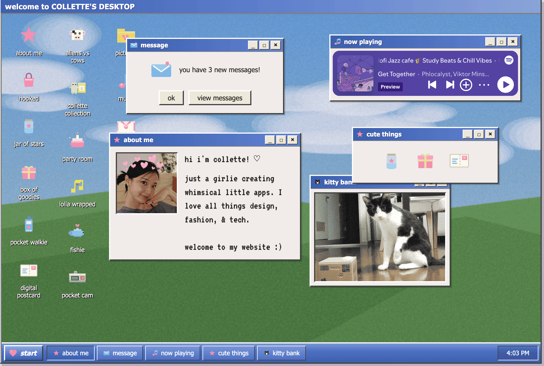Click the gift box icon in cute things window

click(425, 161)
